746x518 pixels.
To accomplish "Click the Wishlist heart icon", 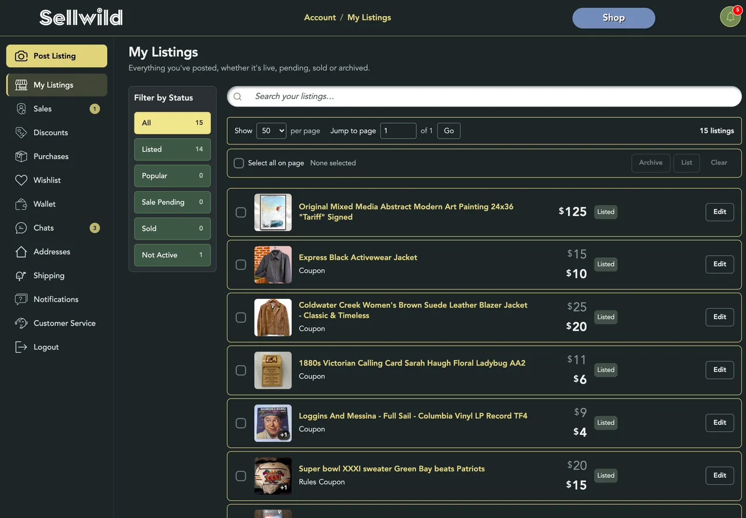I will click(21, 181).
